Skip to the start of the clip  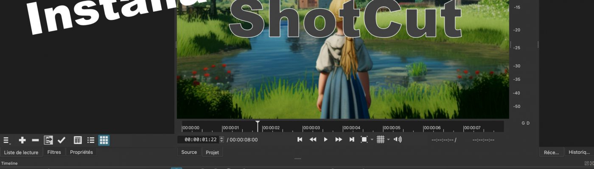click(300, 139)
